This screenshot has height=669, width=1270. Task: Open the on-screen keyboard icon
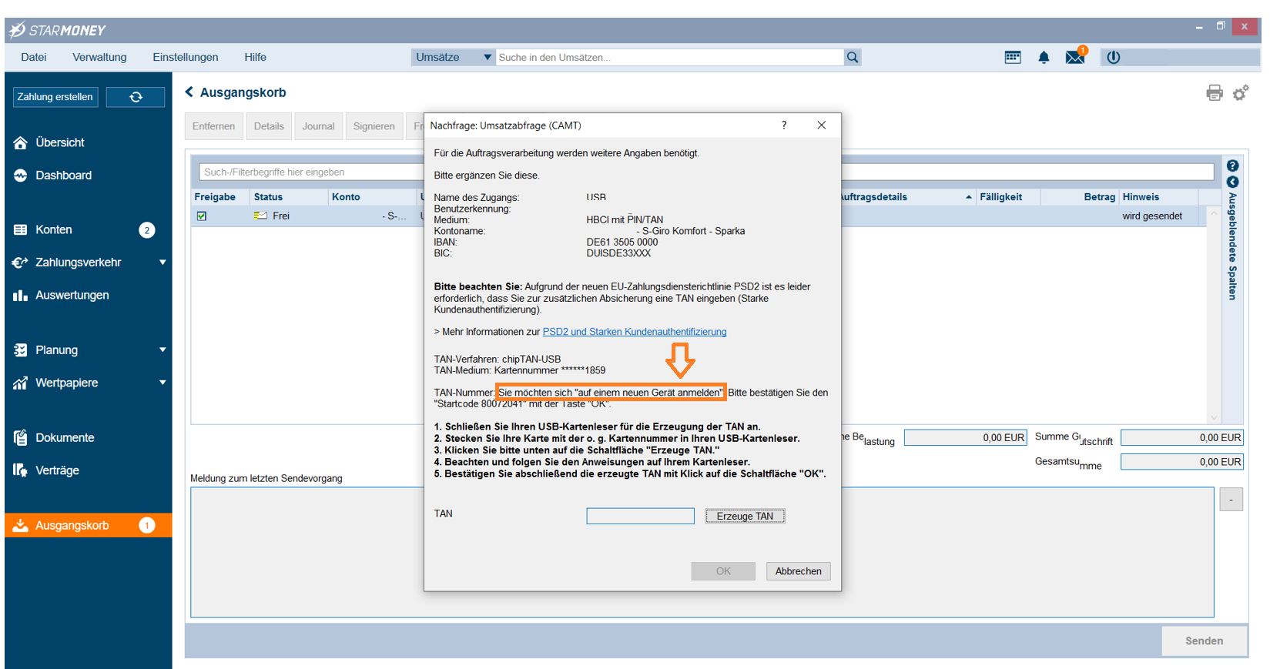tap(1012, 58)
